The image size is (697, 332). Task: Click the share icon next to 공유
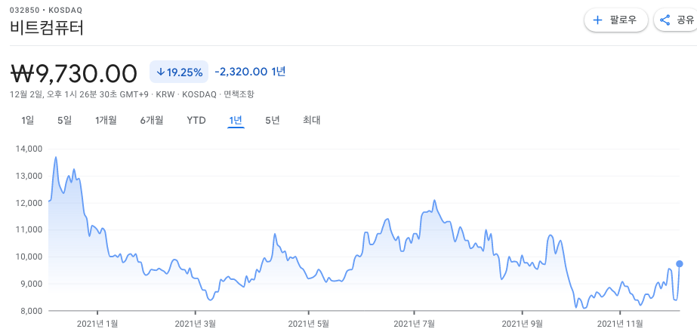point(665,20)
